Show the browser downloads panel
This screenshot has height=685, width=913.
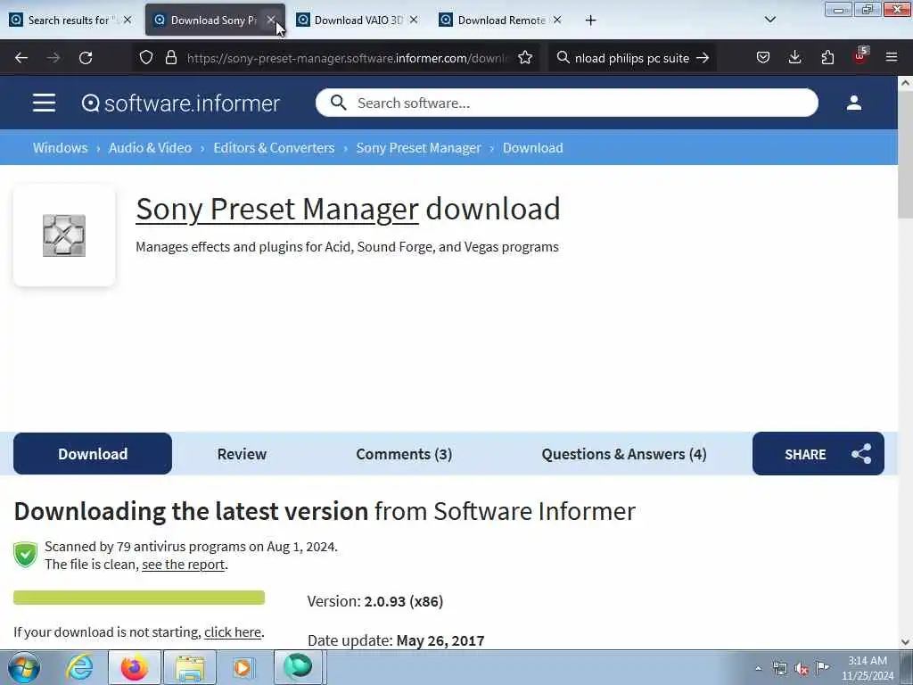click(794, 57)
